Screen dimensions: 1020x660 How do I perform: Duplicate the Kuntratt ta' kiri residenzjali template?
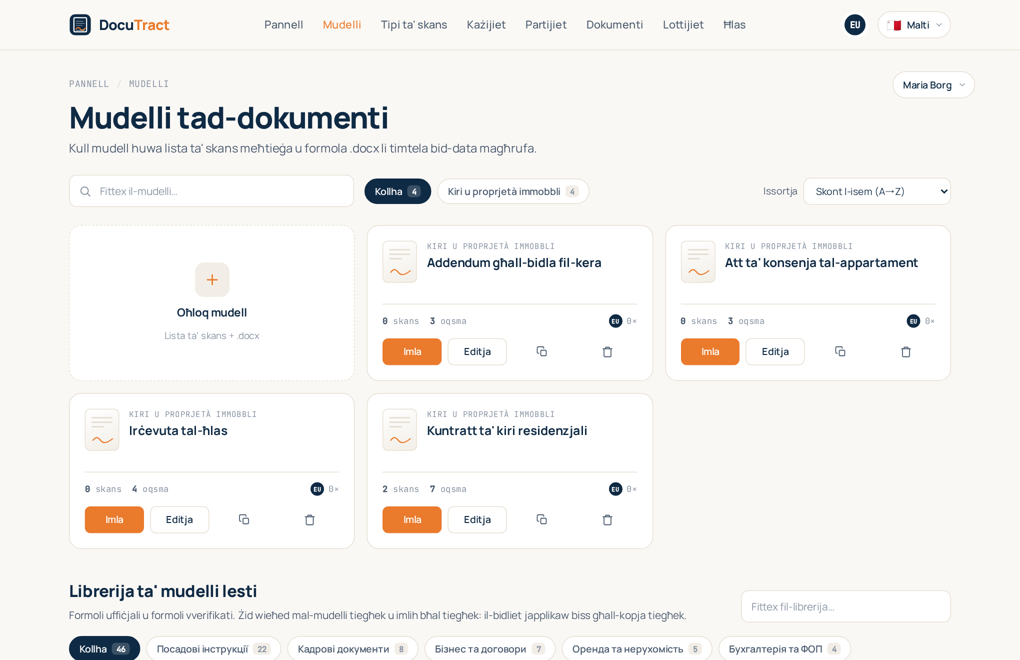point(541,519)
